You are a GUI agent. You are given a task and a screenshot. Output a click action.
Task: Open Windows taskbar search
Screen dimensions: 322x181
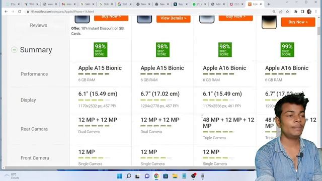click(129, 176)
